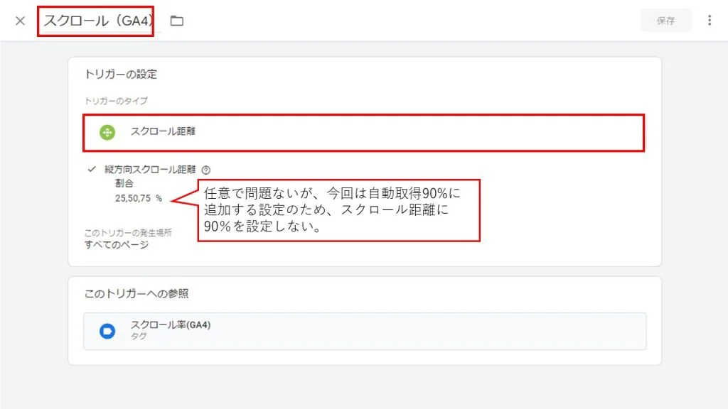Open the folder icon next to trigger name
This screenshot has height=409, width=728.
[176, 21]
